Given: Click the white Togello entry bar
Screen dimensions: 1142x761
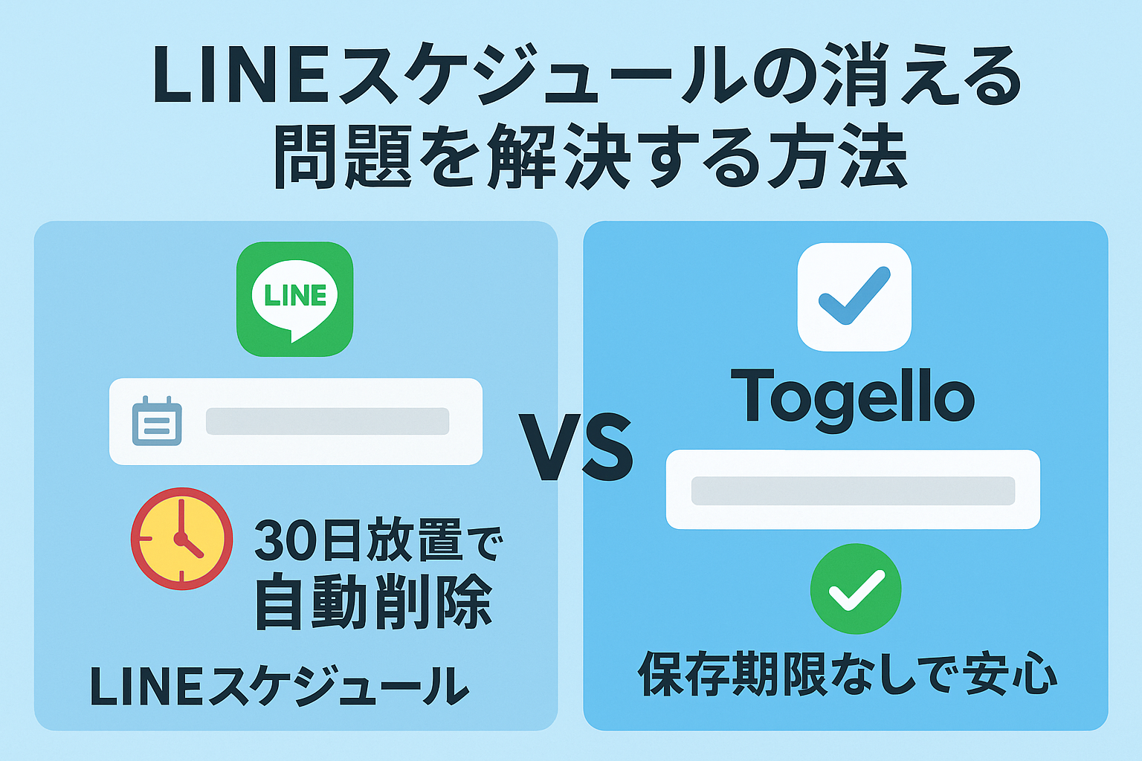Looking at the screenshot, I should [x=853, y=490].
